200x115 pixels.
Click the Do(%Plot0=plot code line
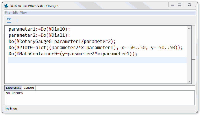96,48
